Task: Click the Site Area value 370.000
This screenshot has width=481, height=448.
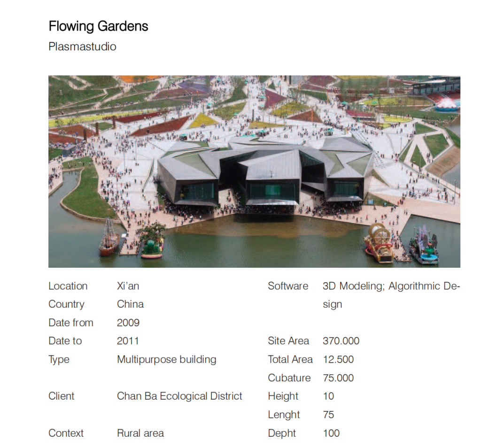Action: pyautogui.click(x=341, y=341)
